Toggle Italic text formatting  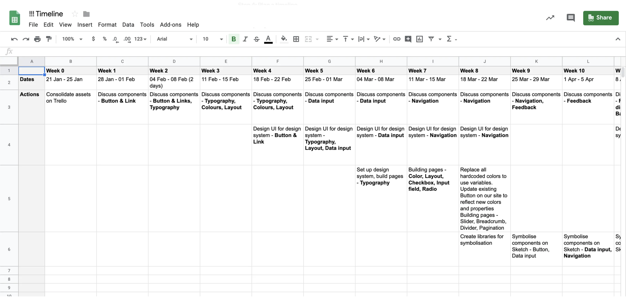pos(245,39)
